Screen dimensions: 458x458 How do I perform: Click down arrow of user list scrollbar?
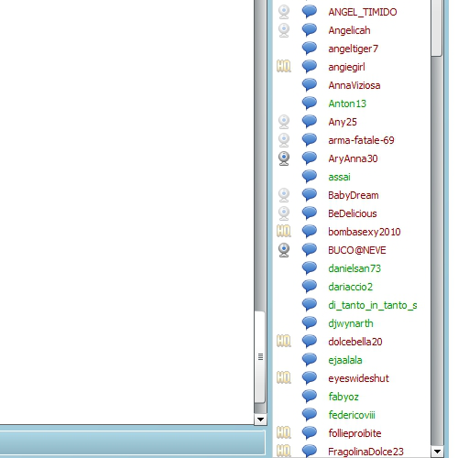437,451
